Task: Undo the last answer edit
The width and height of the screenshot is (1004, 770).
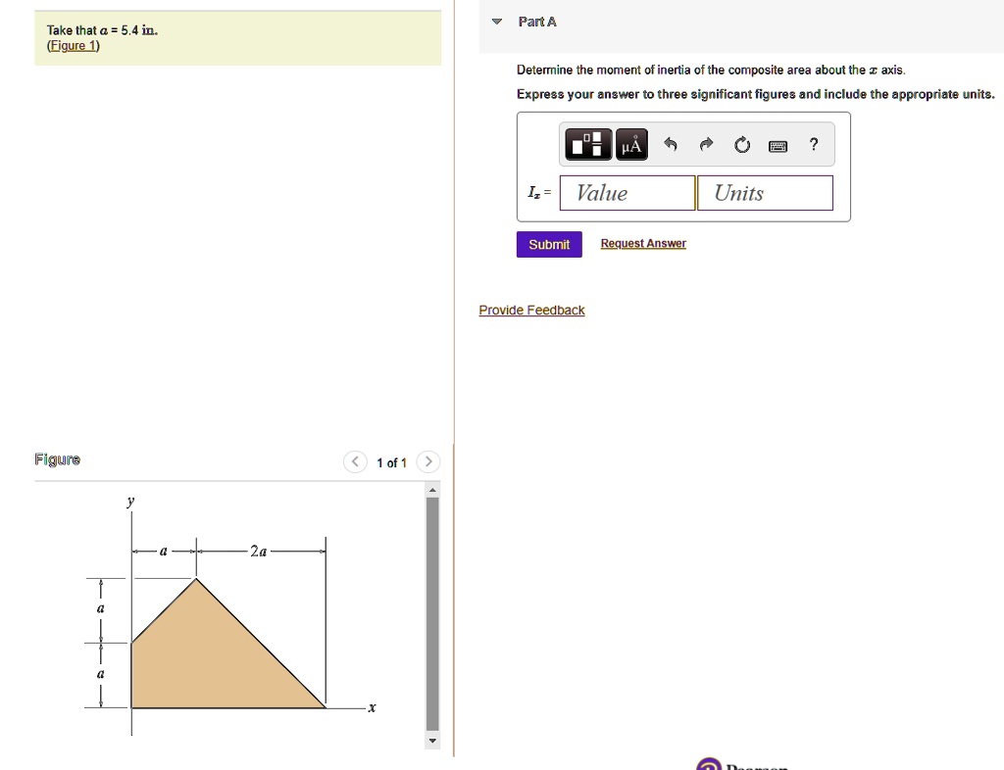Action: (671, 145)
